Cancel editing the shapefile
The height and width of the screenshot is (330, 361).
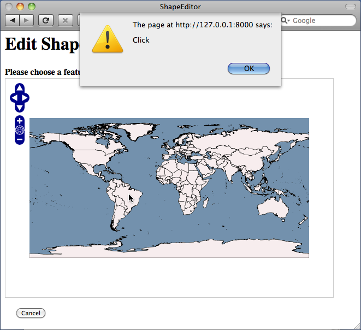pyautogui.click(x=31, y=313)
